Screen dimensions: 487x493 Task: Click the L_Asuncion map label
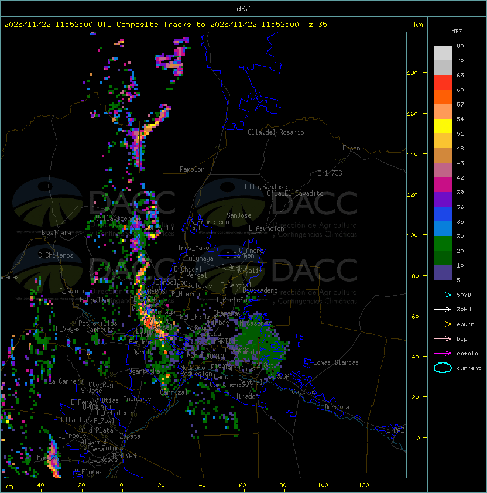[266, 228]
